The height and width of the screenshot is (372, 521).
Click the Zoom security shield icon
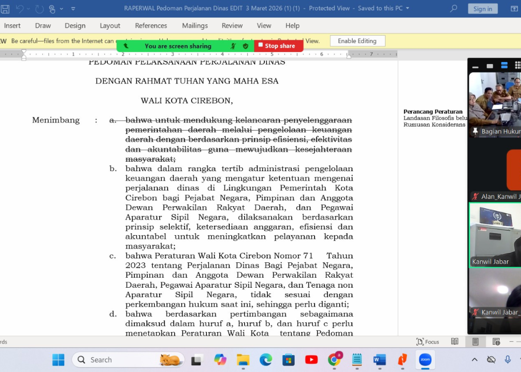point(246,46)
